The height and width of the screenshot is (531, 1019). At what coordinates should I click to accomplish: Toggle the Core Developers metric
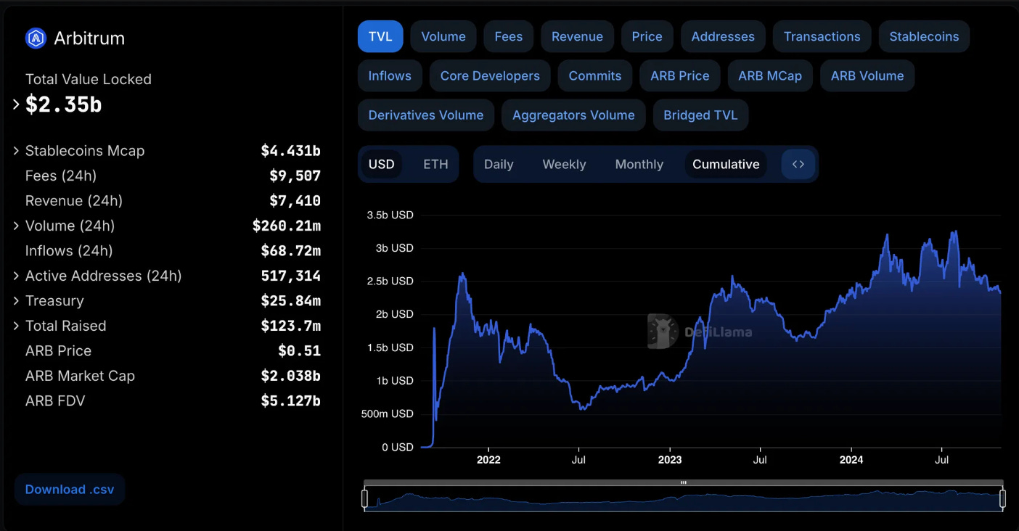click(490, 75)
